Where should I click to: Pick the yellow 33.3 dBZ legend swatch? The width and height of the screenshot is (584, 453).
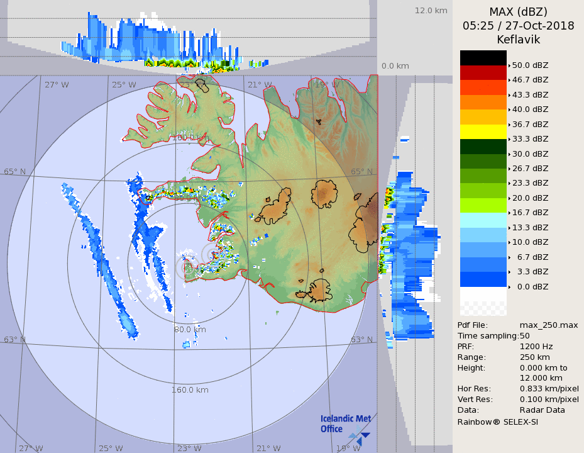coord(483,131)
